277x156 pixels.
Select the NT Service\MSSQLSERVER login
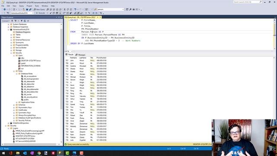click(26, 141)
